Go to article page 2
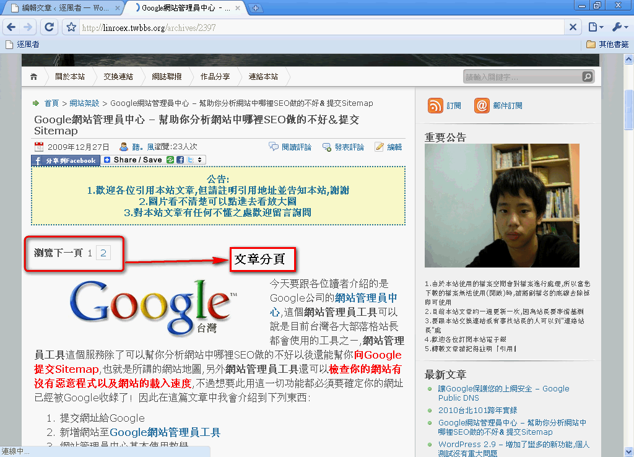 click(x=103, y=253)
